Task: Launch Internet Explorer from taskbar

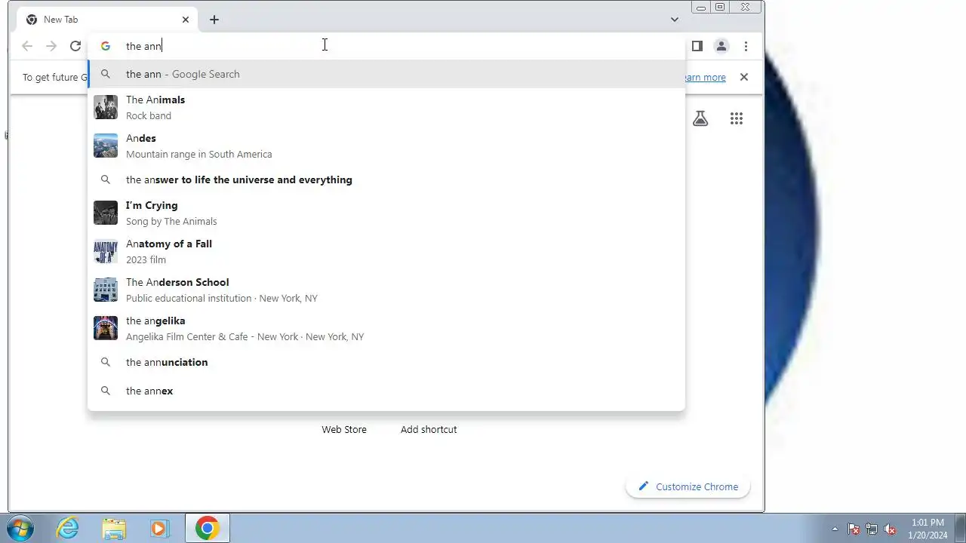Action: coord(68,528)
